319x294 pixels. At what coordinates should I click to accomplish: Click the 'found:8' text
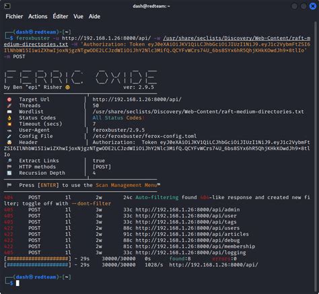(180, 259)
